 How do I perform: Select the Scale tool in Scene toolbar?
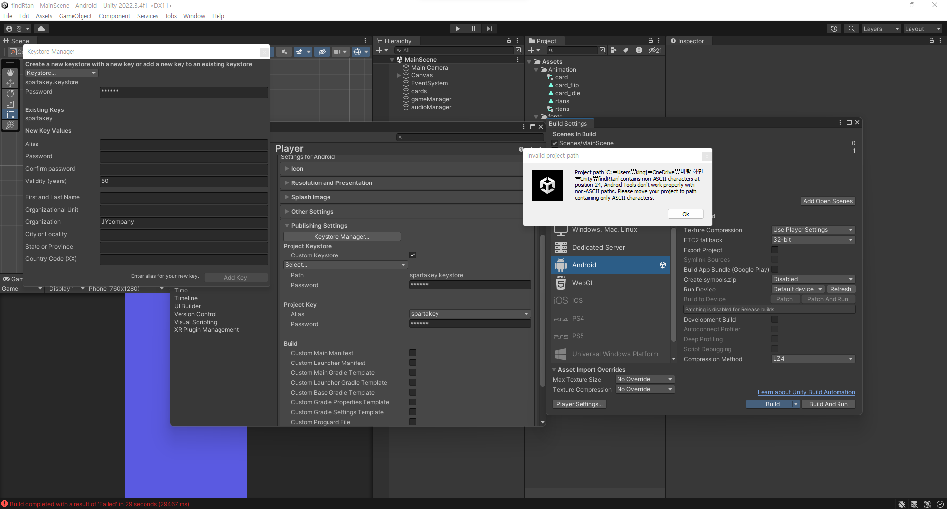(x=10, y=104)
